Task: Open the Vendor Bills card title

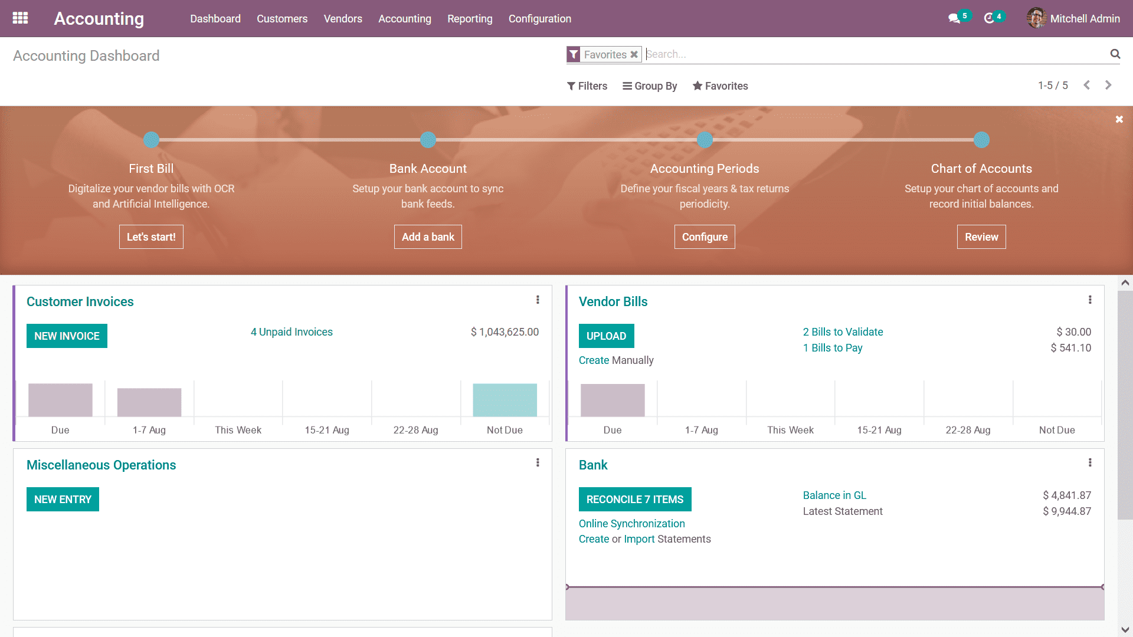Action: coord(613,301)
